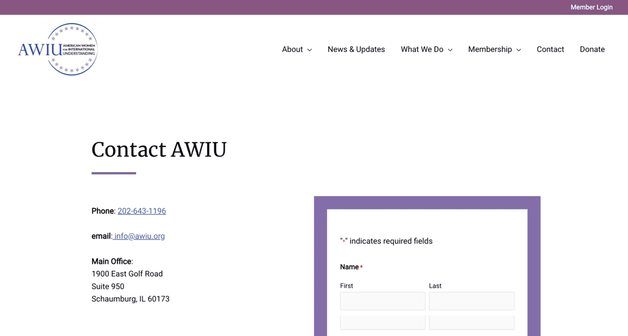Expand the What We Do dropdown chevron
The image size is (628, 336).
(x=451, y=50)
